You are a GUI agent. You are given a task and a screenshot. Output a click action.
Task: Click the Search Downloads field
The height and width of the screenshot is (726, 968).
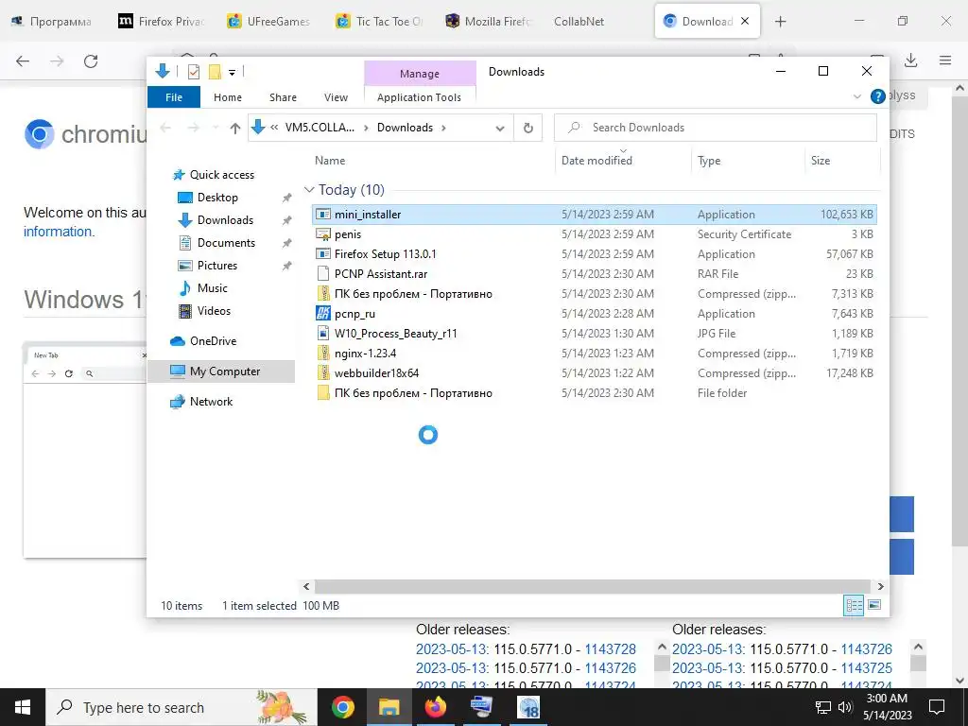(x=715, y=128)
